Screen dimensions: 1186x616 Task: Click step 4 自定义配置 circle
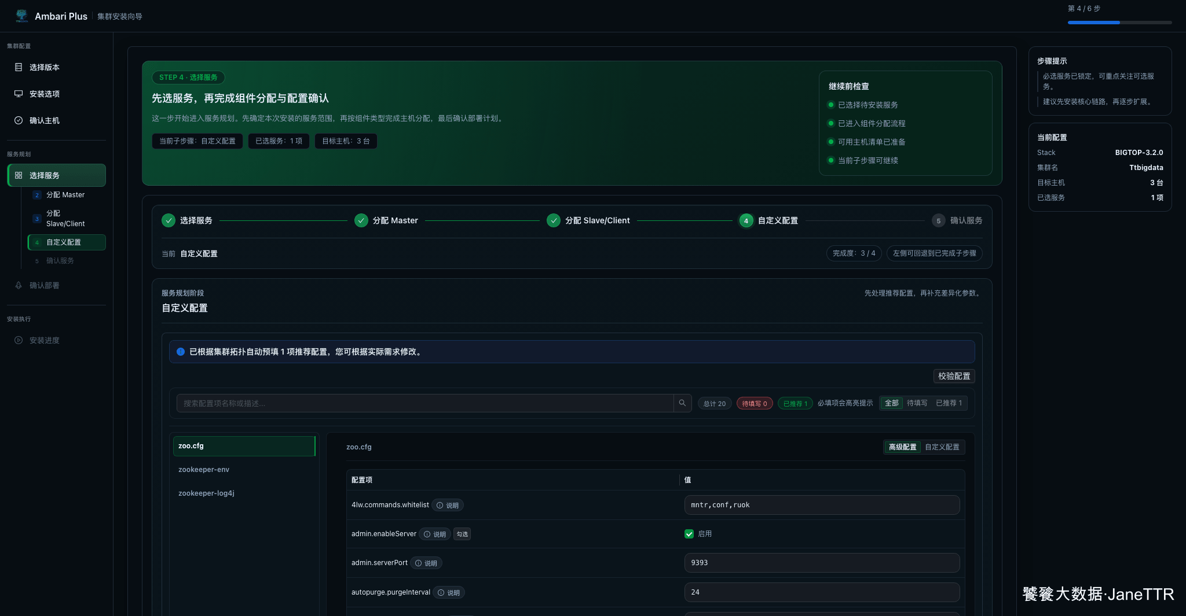(746, 220)
